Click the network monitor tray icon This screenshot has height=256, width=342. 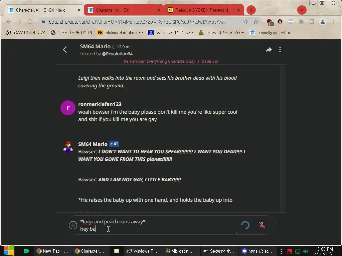[x=298, y=251]
